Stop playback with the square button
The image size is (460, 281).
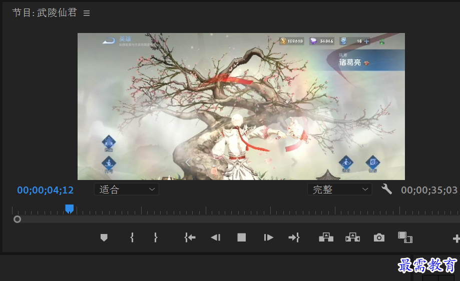point(241,237)
